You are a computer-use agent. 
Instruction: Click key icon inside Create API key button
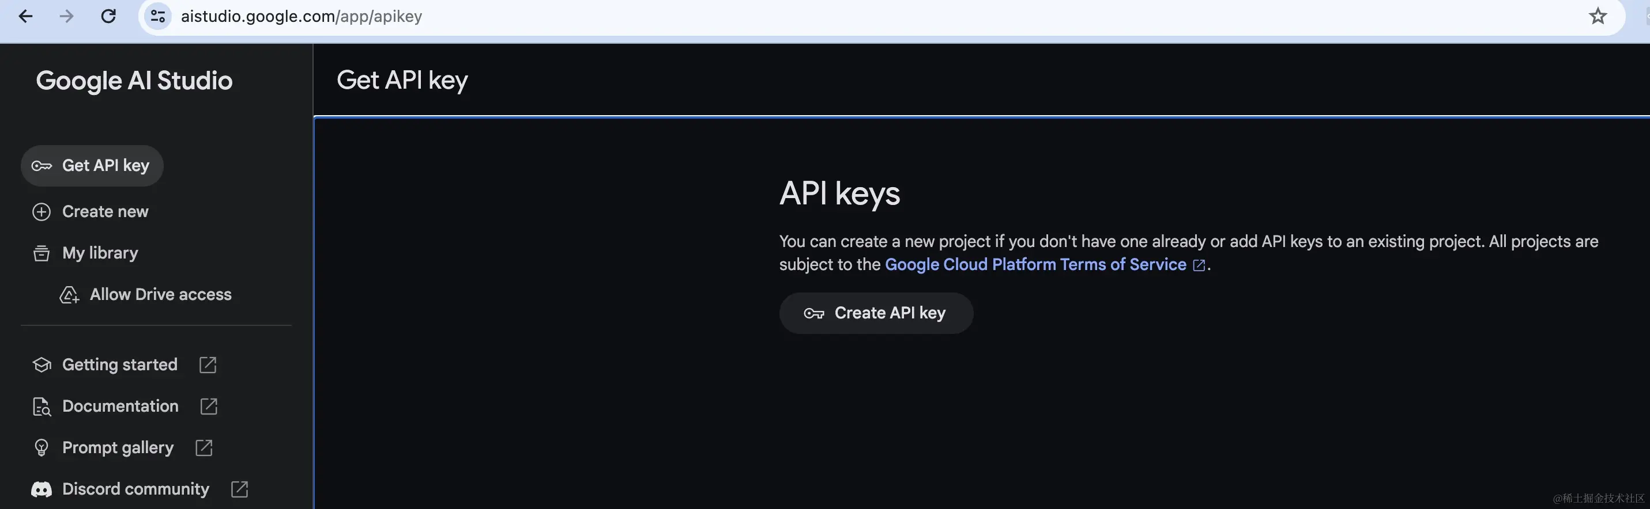coord(814,313)
